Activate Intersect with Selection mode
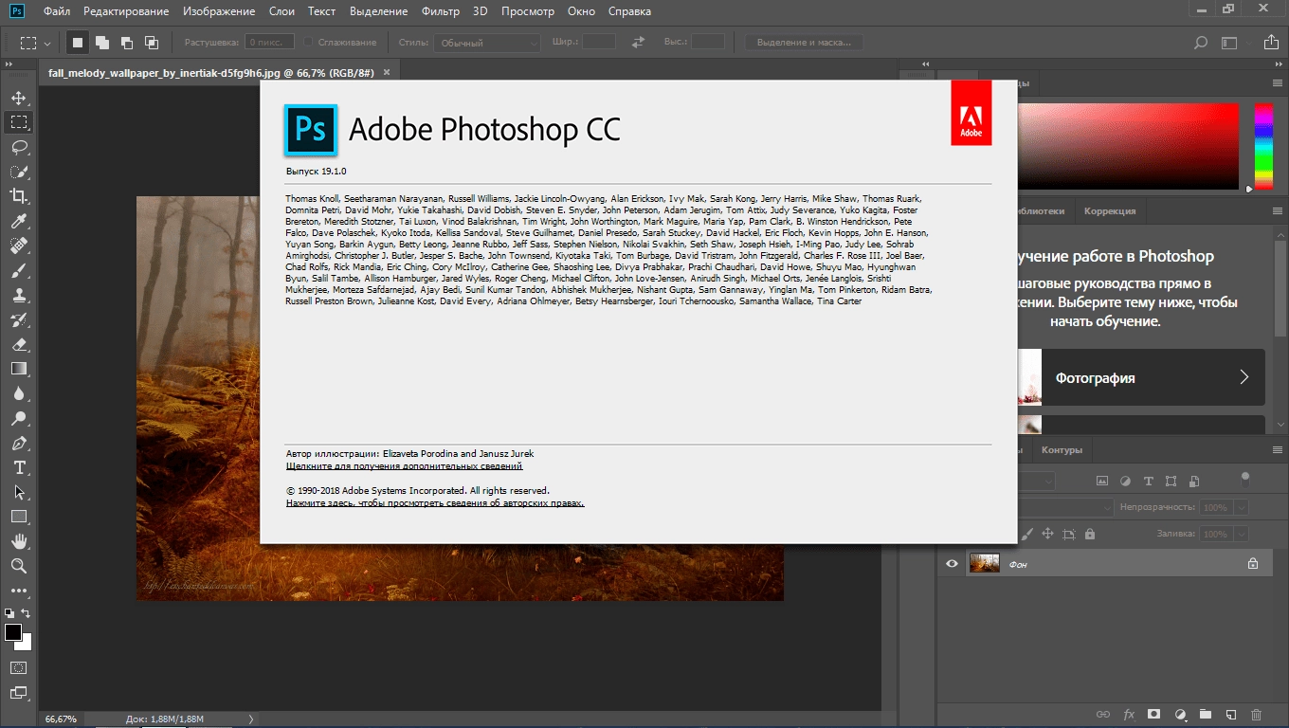This screenshot has width=1289, height=728. point(151,43)
